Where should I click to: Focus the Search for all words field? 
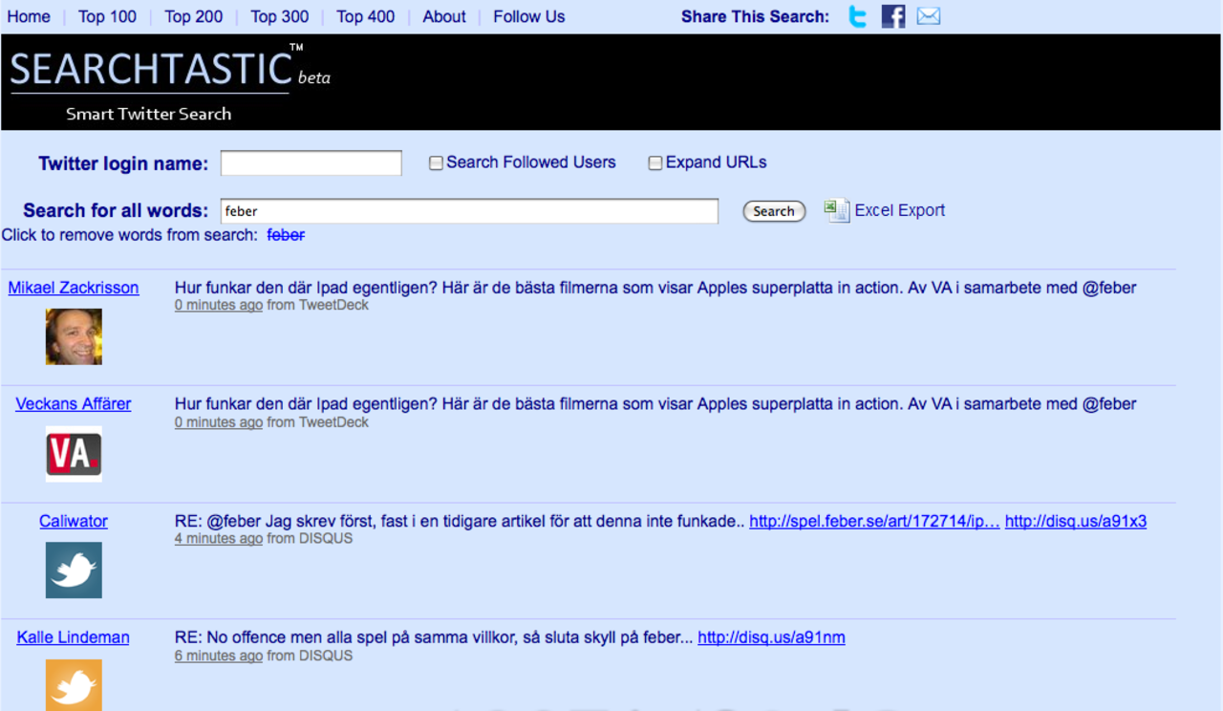pyautogui.click(x=469, y=211)
